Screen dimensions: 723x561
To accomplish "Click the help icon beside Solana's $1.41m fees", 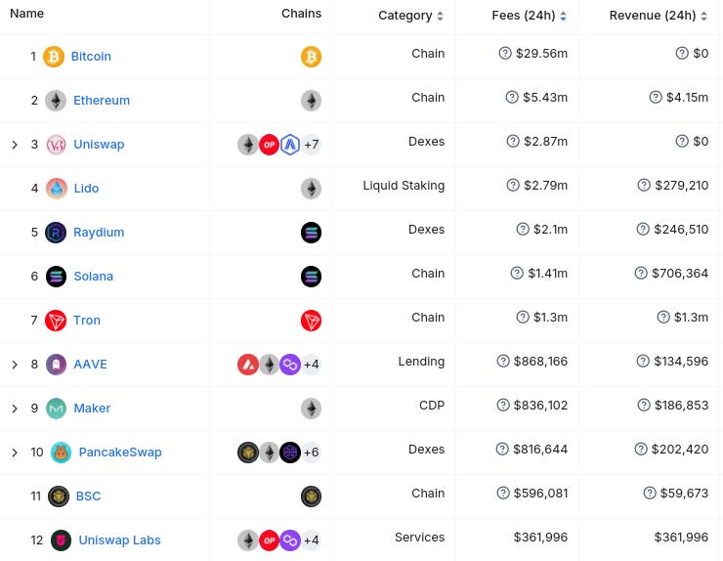I will [x=518, y=273].
